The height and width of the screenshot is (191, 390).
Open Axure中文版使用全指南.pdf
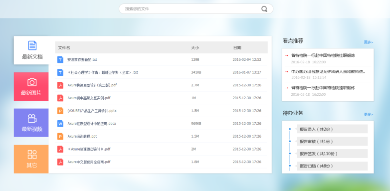(x=89, y=162)
